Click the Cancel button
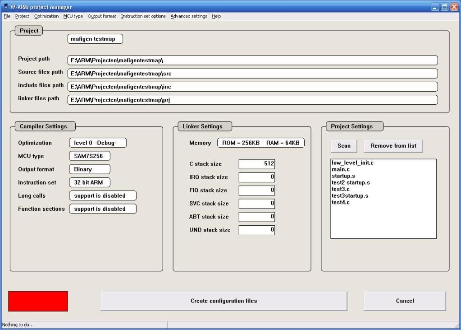461x330 pixels. (x=405, y=301)
